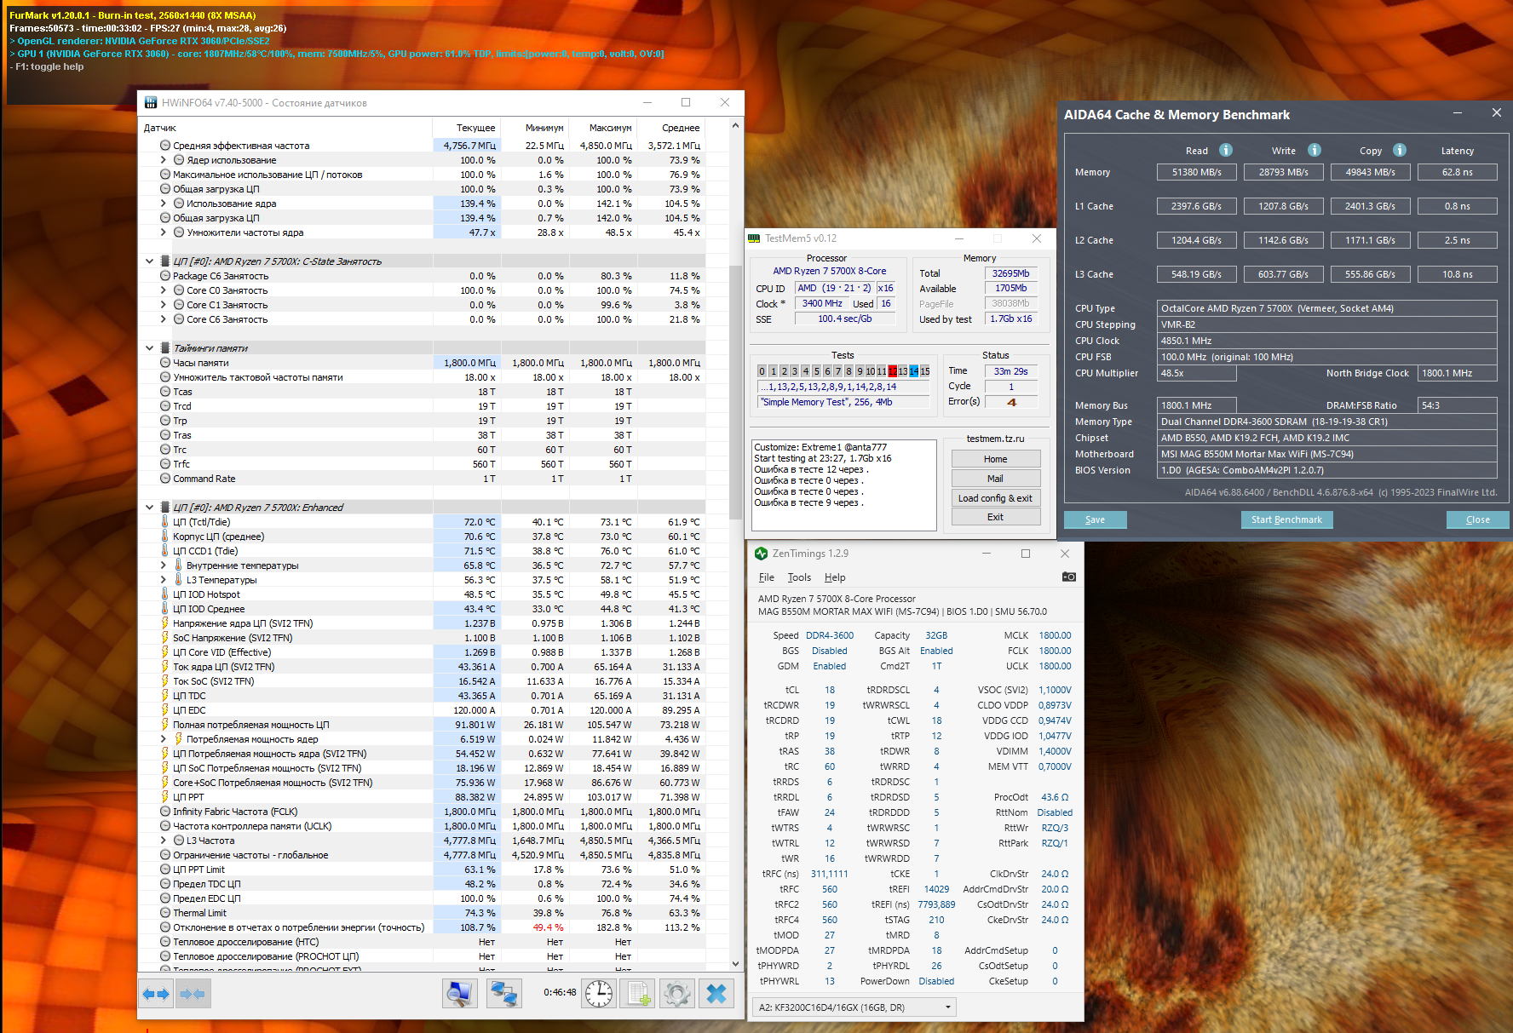Open the File menu in ZenTimings
1513x1033 pixels.
[767, 577]
